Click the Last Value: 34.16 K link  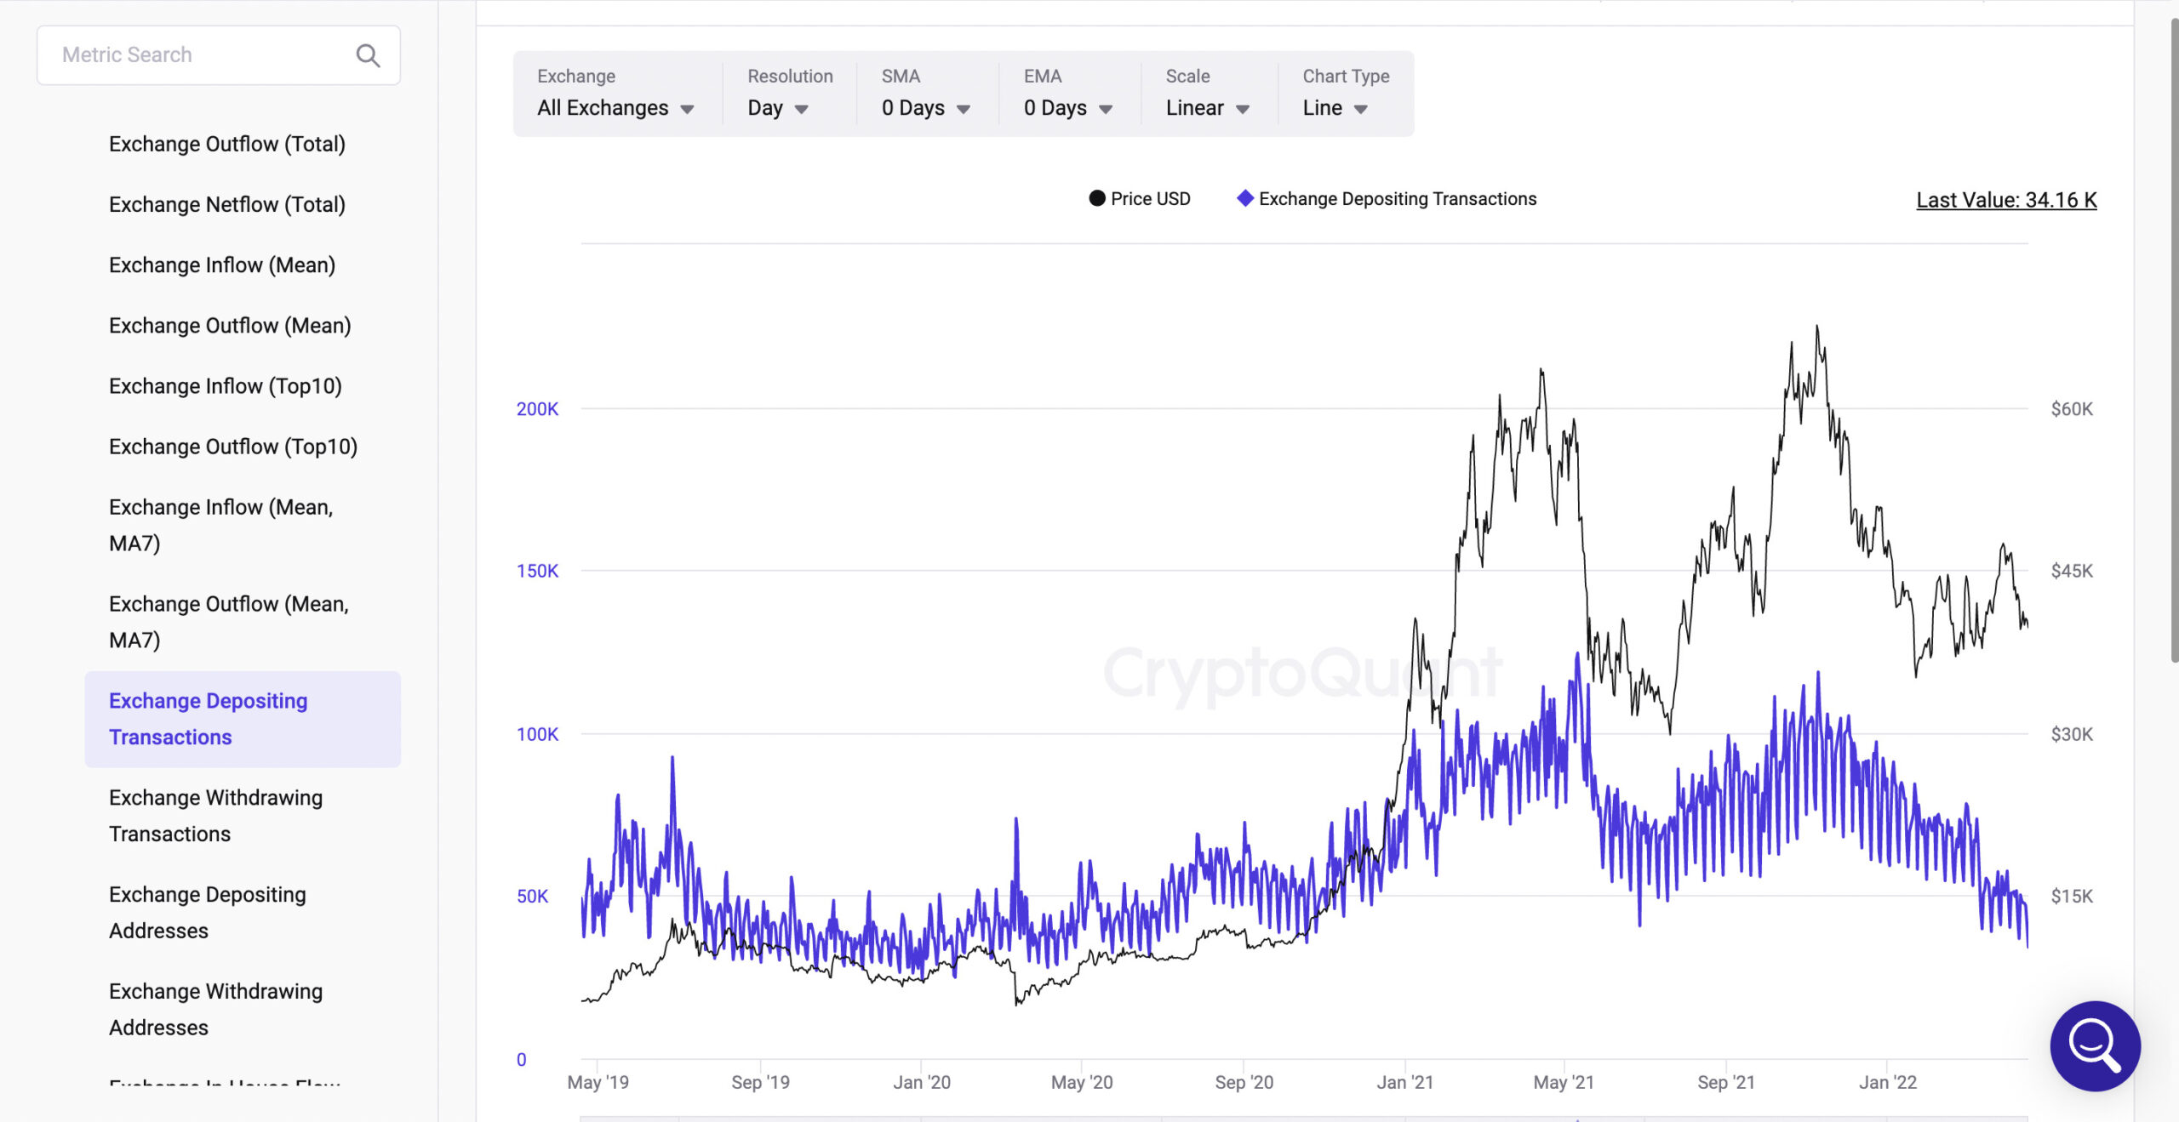(2006, 200)
